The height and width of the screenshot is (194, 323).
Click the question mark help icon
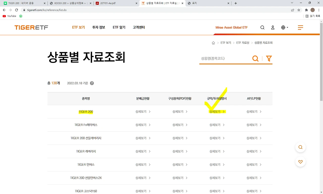coord(92,83)
